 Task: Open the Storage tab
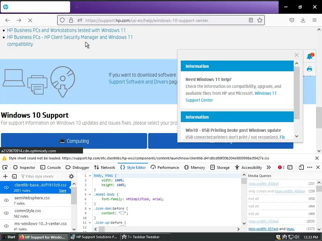220,168
